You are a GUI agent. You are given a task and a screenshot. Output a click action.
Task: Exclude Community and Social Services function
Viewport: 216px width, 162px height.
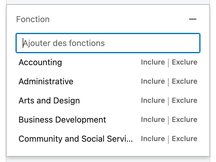click(x=184, y=139)
